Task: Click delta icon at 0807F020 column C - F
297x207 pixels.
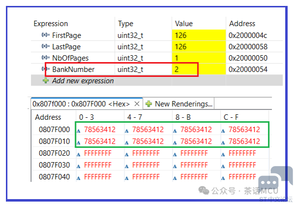Action: tap(224, 153)
